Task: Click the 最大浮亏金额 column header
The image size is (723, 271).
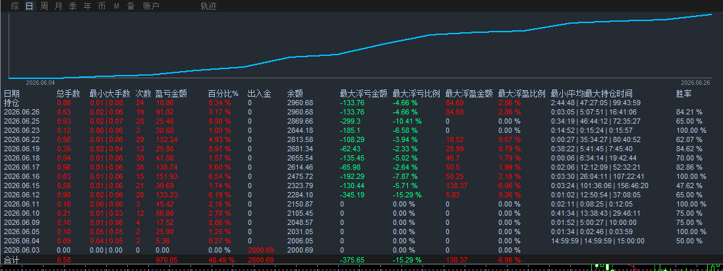Action: 363,94
